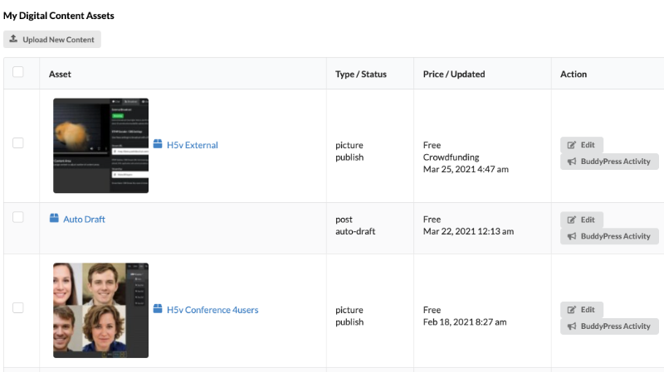
Task: Open BuddyPress Activity for H5v External
Action: [609, 162]
